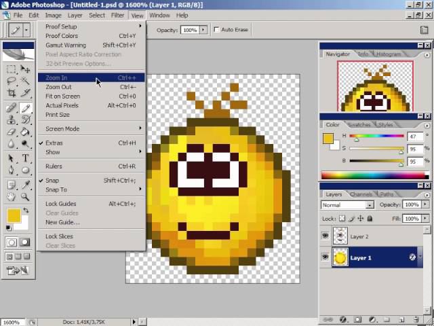Select the Path Selection tool

[x=12, y=158]
